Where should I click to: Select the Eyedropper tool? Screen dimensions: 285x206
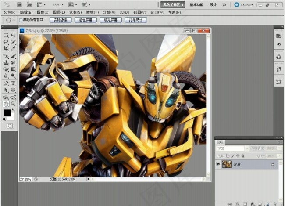(13, 48)
